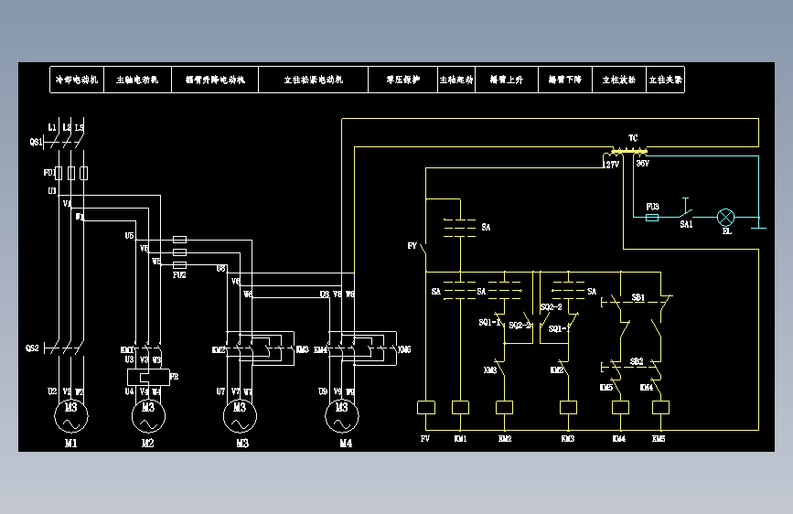The image size is (793, 514).
Task: Click the motor symbol above M4
Action: point(342,416)
